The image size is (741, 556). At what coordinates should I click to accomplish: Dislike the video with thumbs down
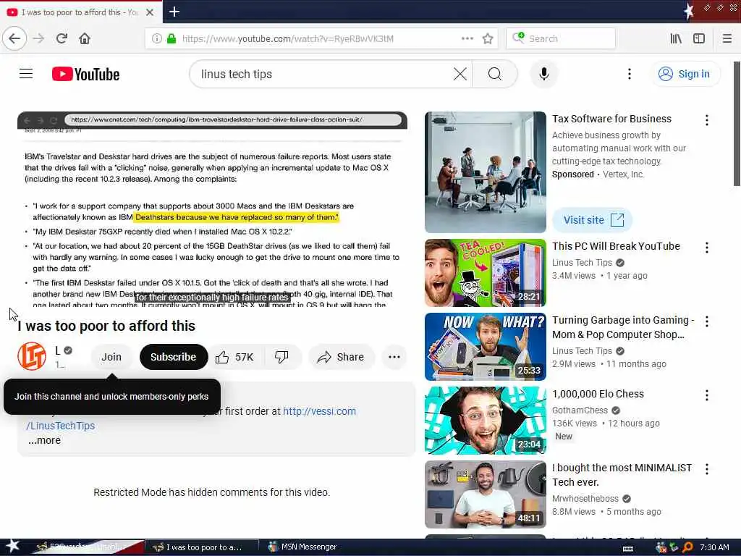click(x=281, y=357)
